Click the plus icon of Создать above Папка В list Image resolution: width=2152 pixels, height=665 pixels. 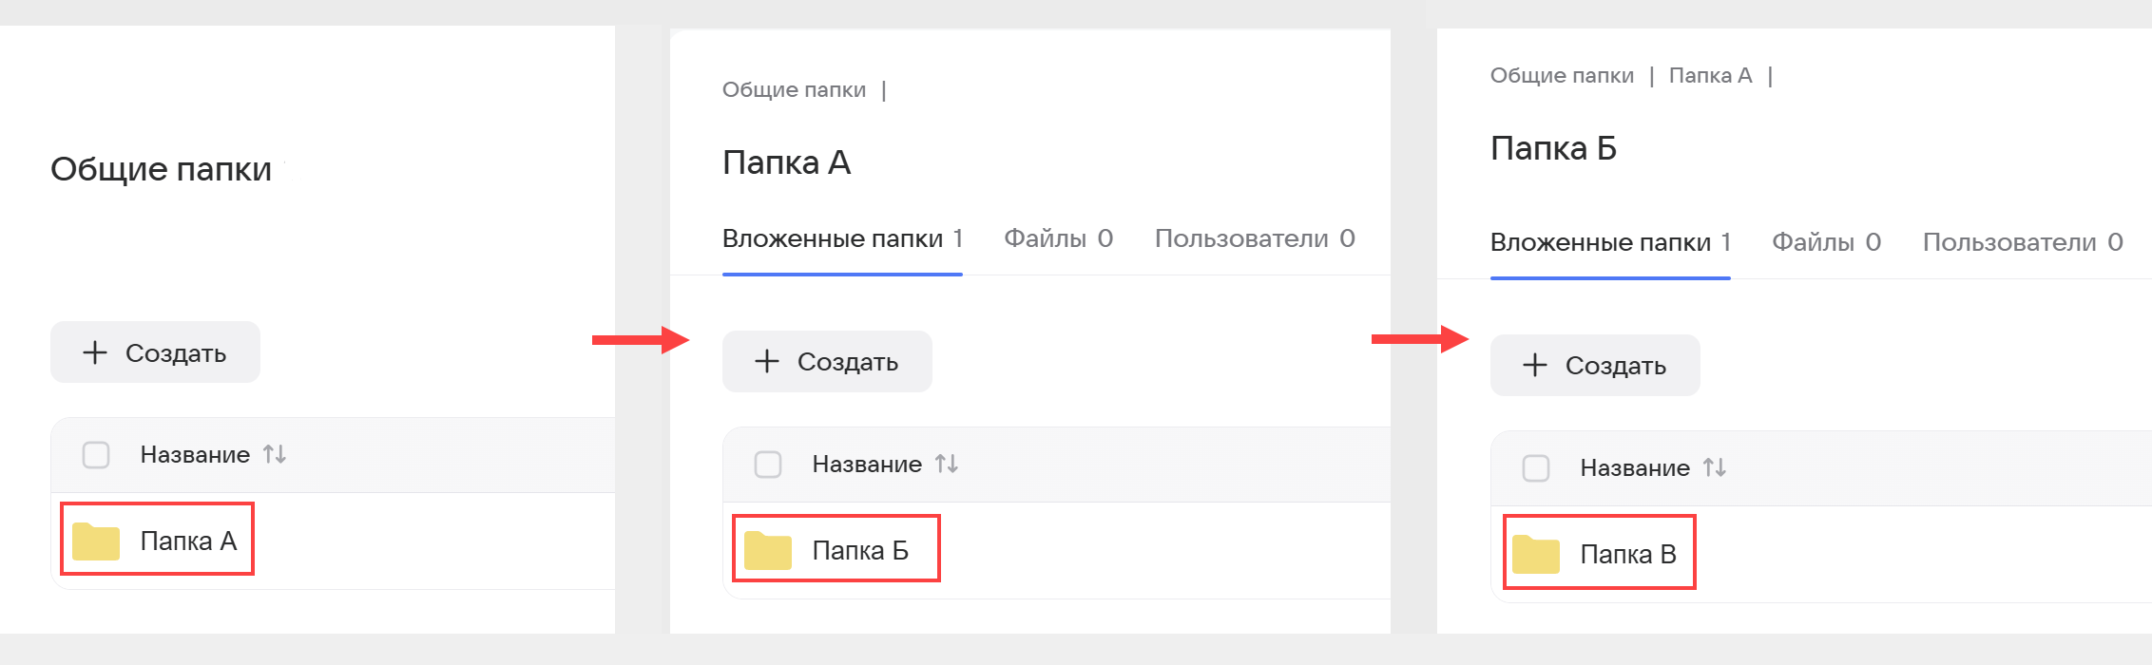(x=1535, y=366)
